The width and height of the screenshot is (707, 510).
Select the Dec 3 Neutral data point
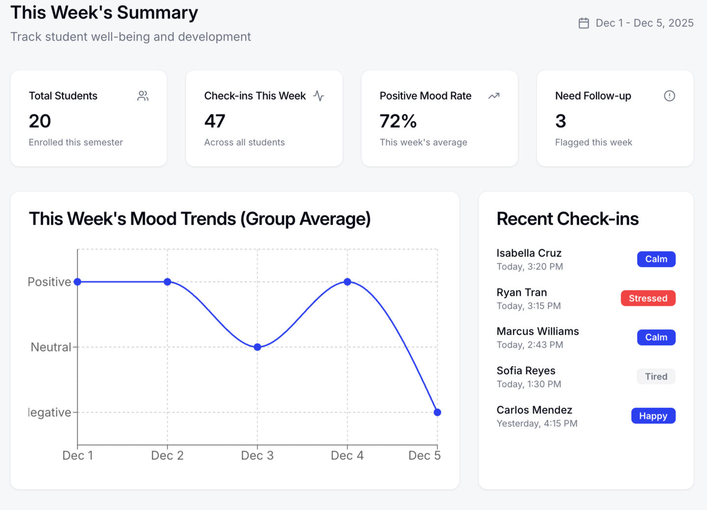coord(257,347)
